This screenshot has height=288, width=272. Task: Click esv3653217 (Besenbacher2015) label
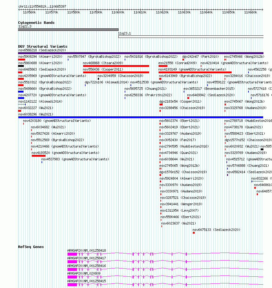209,89
